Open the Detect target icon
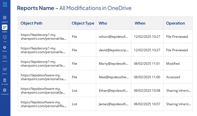 [x=5, y=47]
